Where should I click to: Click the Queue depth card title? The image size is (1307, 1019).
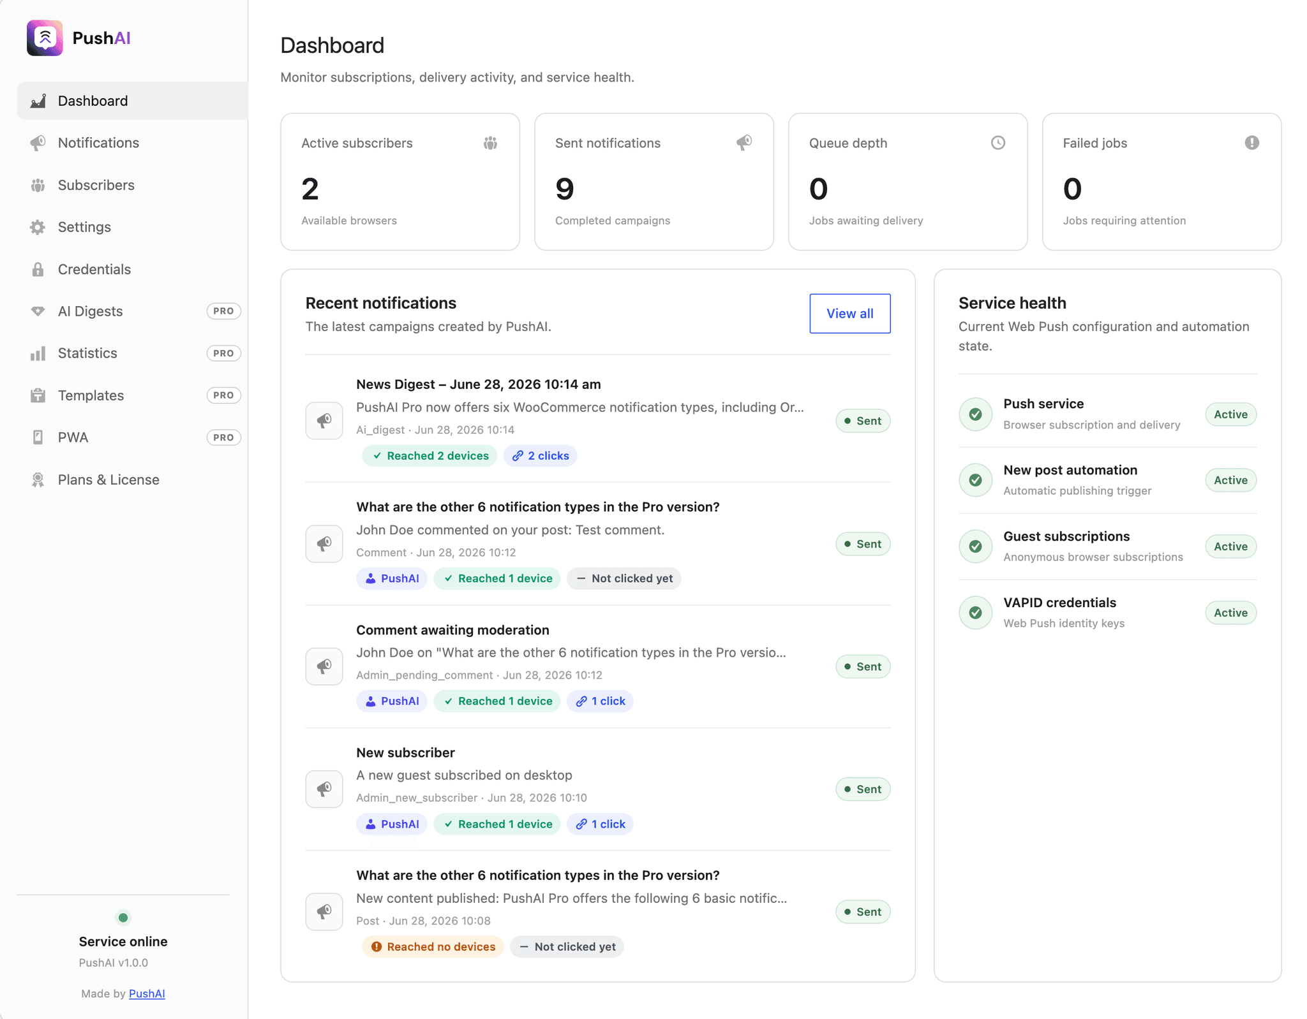tap(848, 143)
